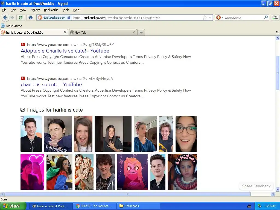Image resolution: width=280 pixels, height=210 pixels.
Task: Click vertical scrollbar up arrow
Action: tap(278, 38)
